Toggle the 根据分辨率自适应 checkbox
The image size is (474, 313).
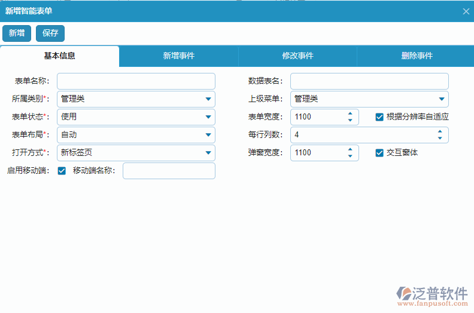[x=379, y=117]
